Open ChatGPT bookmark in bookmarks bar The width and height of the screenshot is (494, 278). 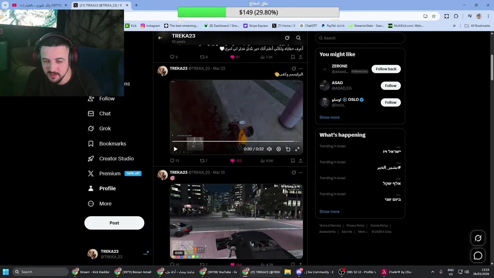308,26
